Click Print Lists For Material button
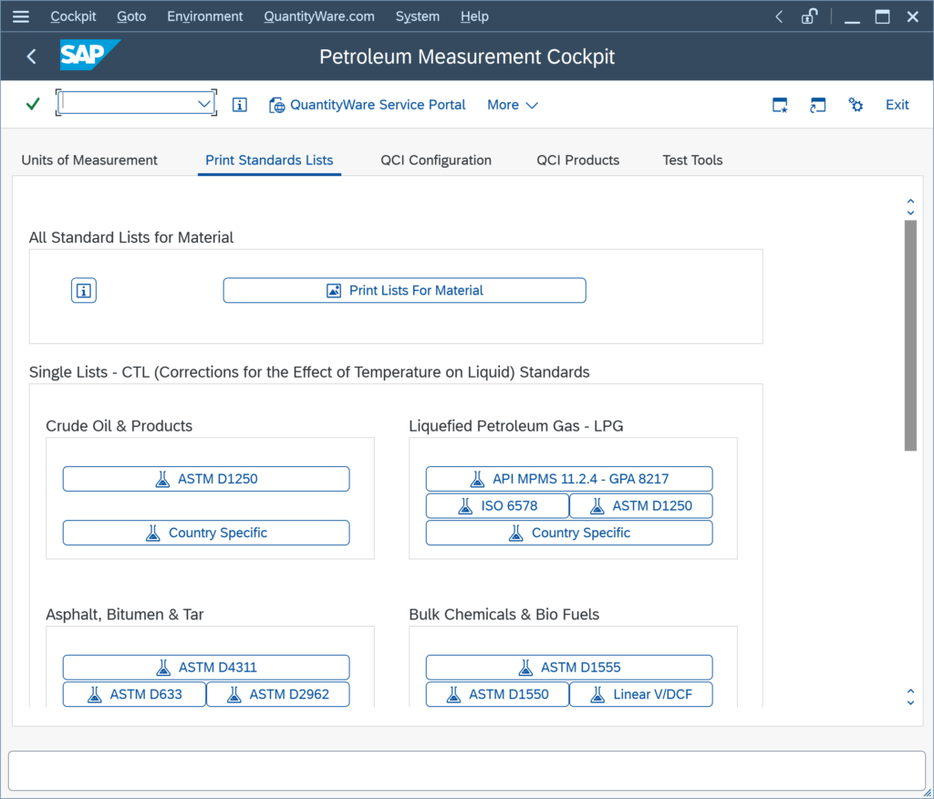The height and width of the screenshot is (799, 934). (404, 291)
